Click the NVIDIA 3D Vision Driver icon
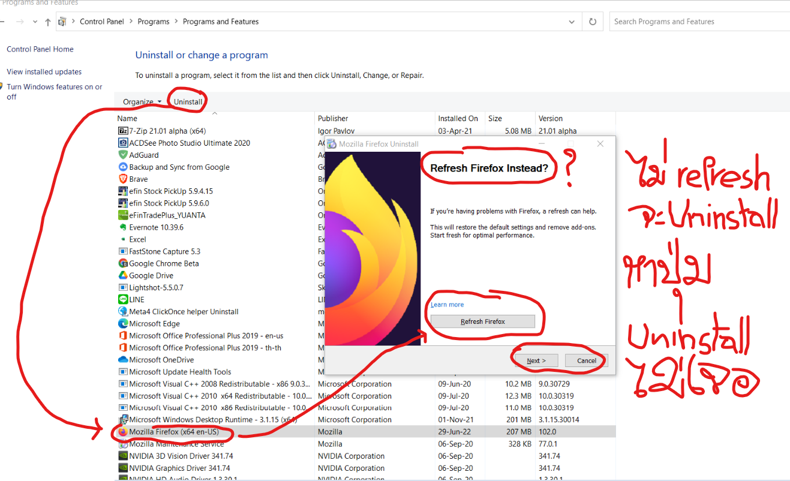The height and width of the screenshot is (481, 790). click(123, 456)
